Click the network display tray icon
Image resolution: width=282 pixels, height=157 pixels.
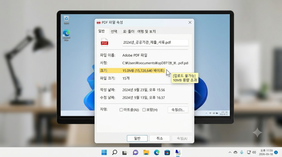pyautogui.click(x=249, y=152)
